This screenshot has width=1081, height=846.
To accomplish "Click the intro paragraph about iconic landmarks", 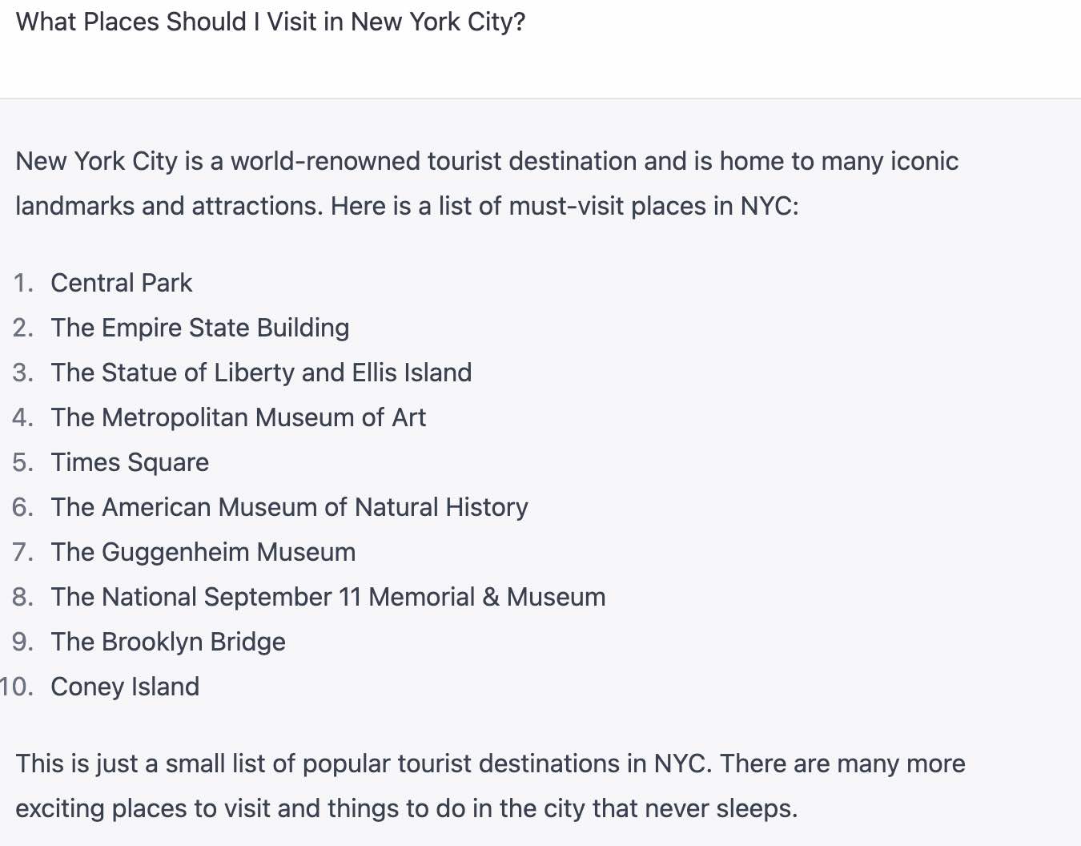I will (487, 183).
